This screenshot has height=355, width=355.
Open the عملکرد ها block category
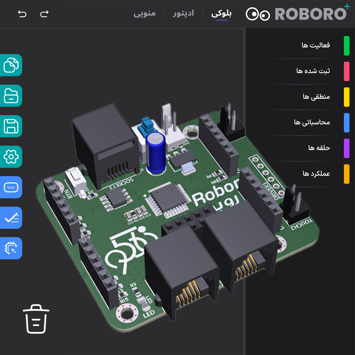[x=301, y=174]
